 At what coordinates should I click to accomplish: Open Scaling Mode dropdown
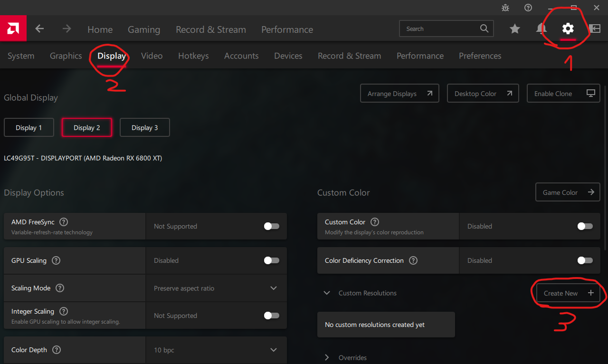tap(274, 288)
